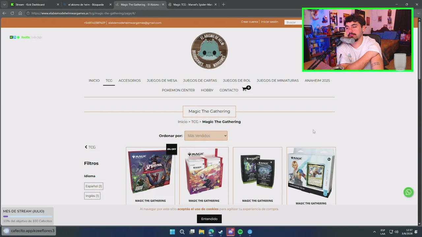
Task: Open the Edge of Eternities decks thumbnail
Action: click(257, 172)
